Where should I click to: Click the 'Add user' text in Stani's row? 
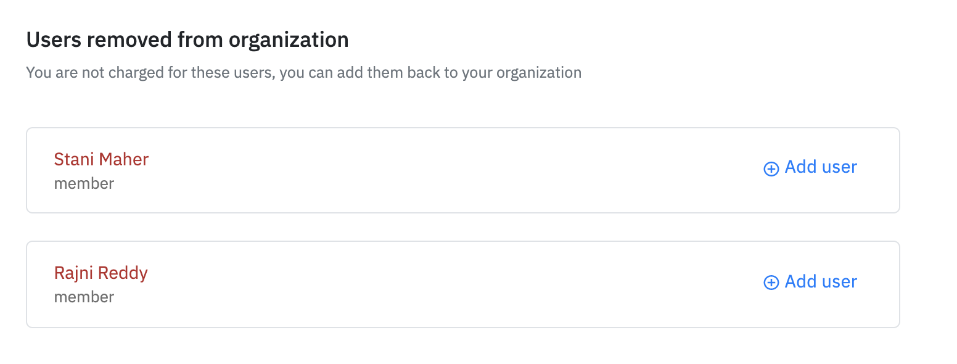[821, 167]
